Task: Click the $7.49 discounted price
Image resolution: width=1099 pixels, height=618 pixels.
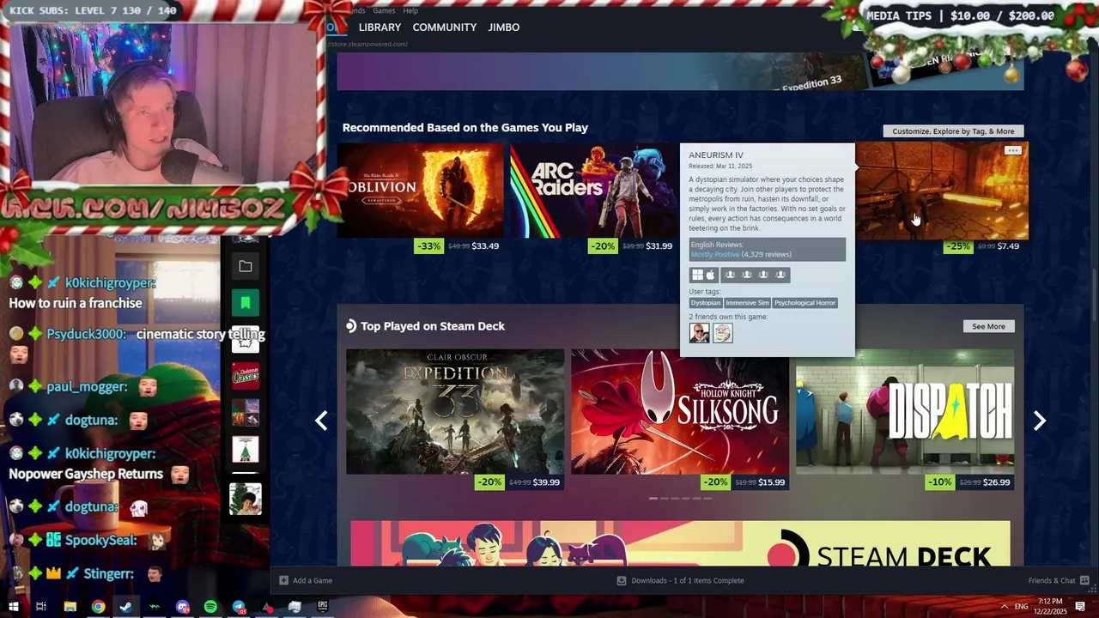Action: [1009, 246]
